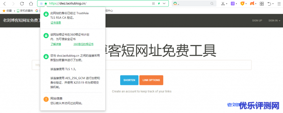Viewport: 283px width, 113px height.
Task: Open the 证书信息 certificate link
Action: click(56, 23)
